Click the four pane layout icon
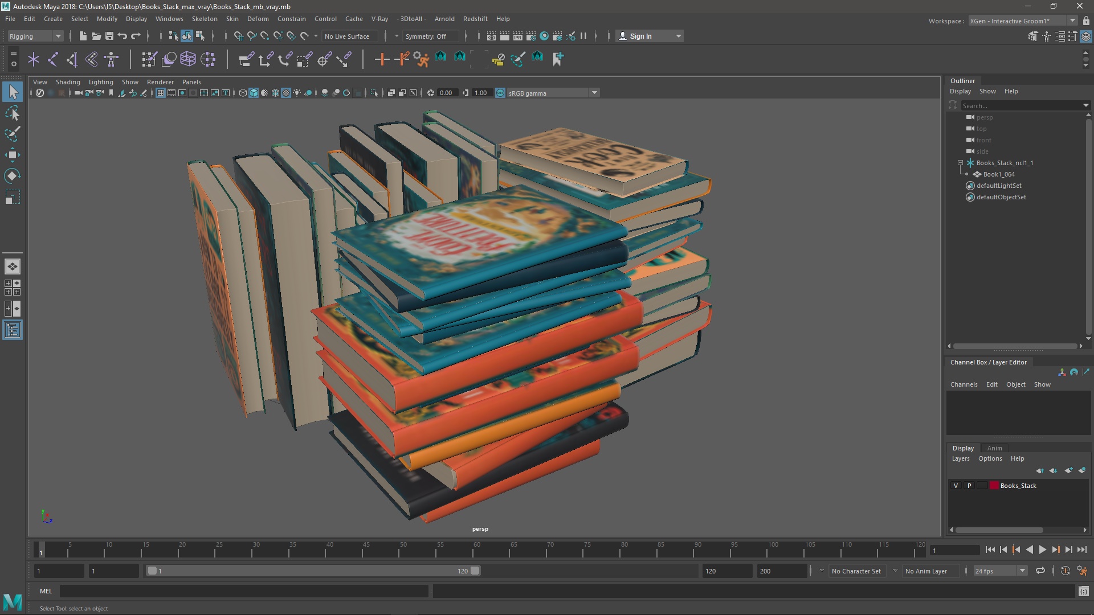Screen dimensions: 1094x615 [x=13, y=288]
